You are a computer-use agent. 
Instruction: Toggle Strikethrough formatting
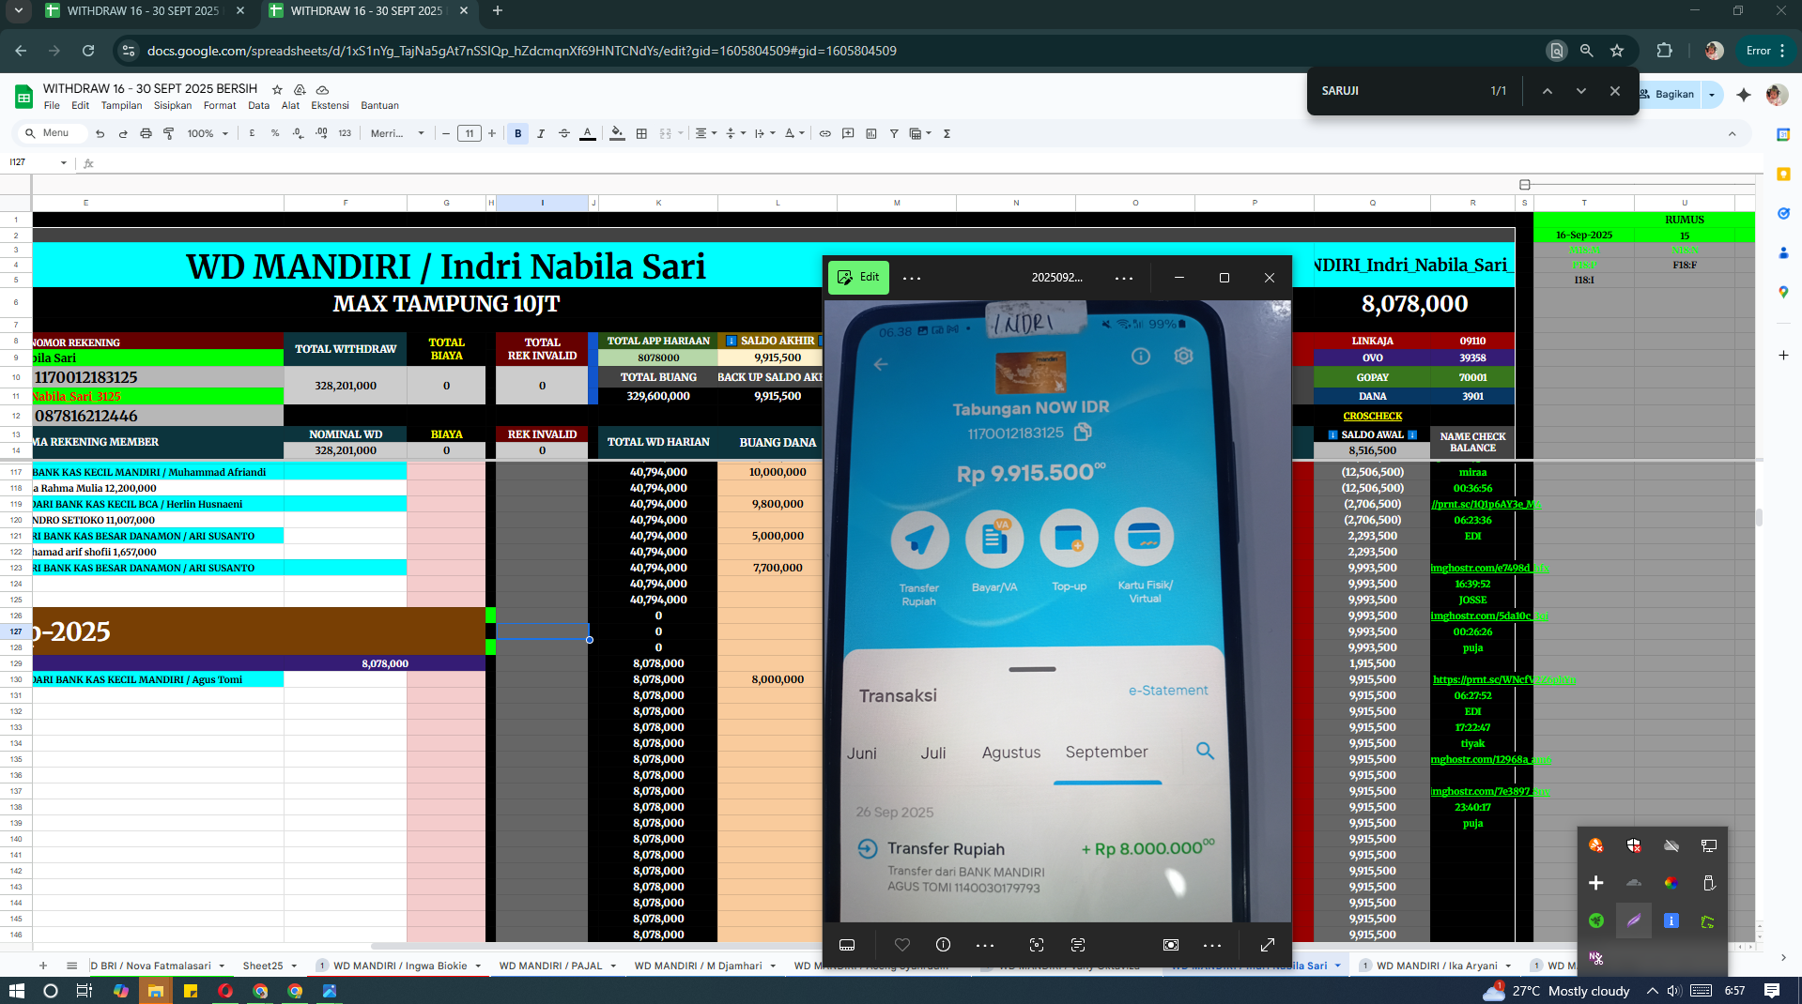(x=564, y=133)
